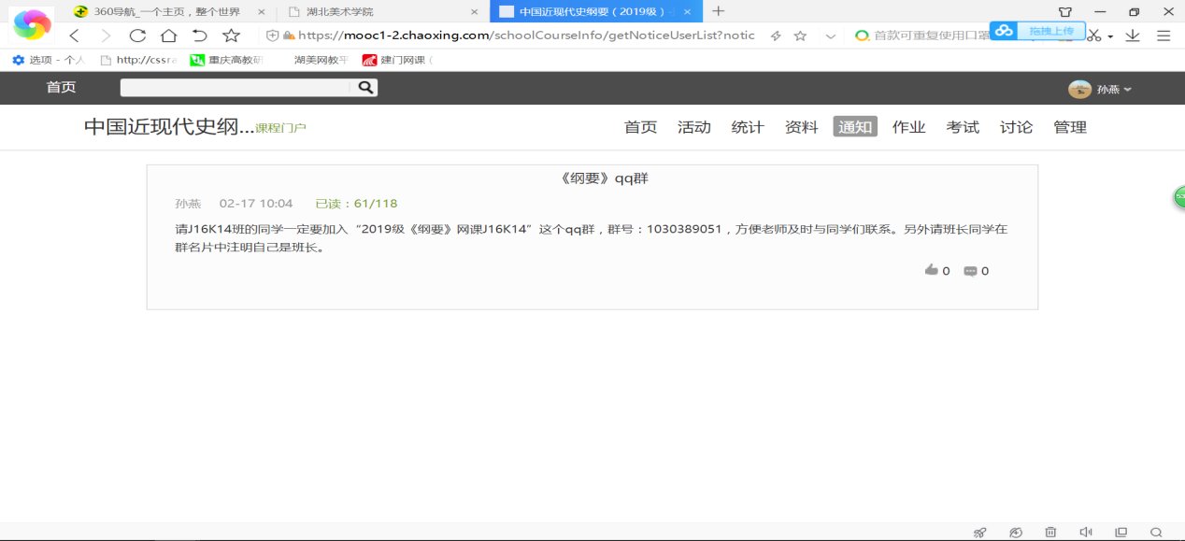1185x541 pixels.
Task: Open the http://cssra bookmark
Action: click(x=138, y=60)
